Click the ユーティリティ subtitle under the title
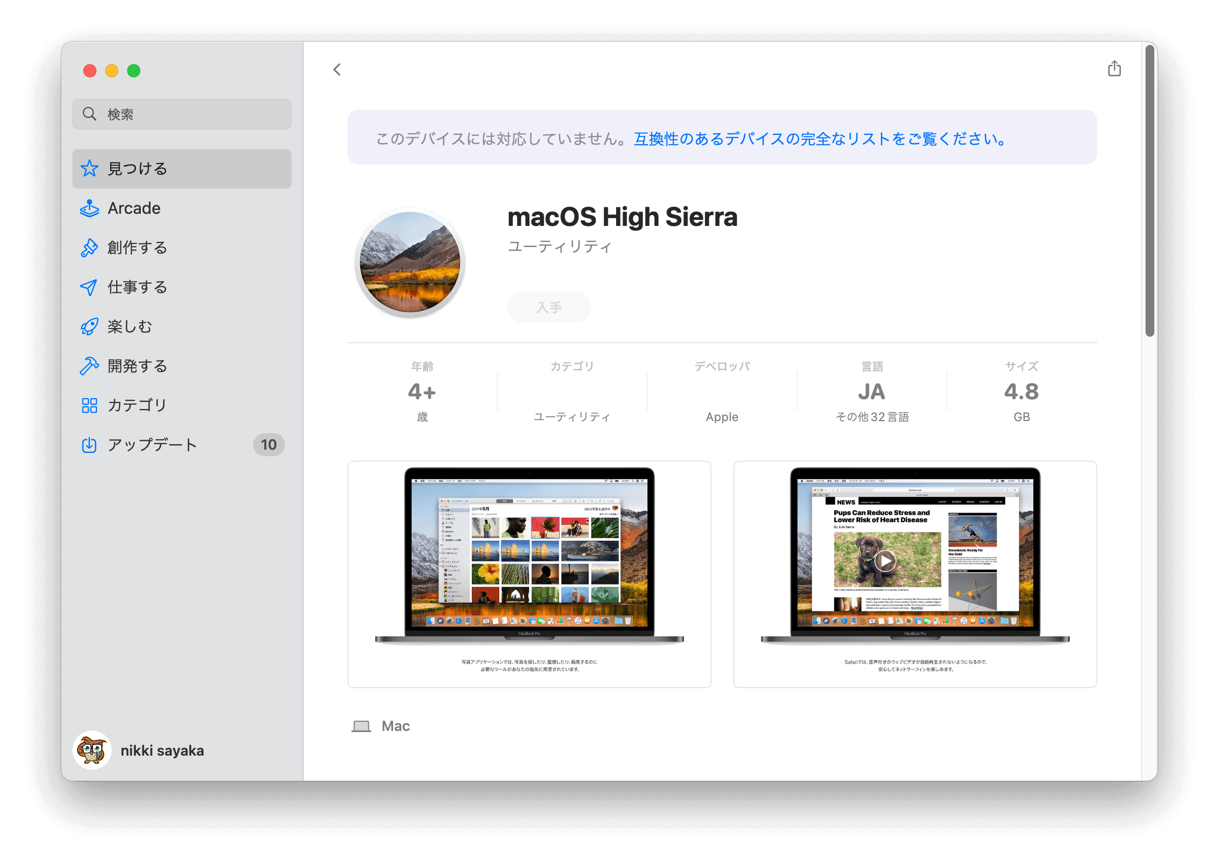The image size is (1219, 862). 560,247
